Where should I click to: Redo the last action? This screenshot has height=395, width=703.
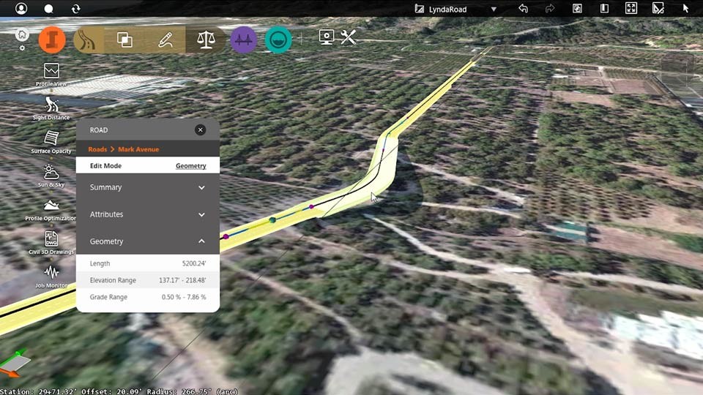tap(550, 9)
